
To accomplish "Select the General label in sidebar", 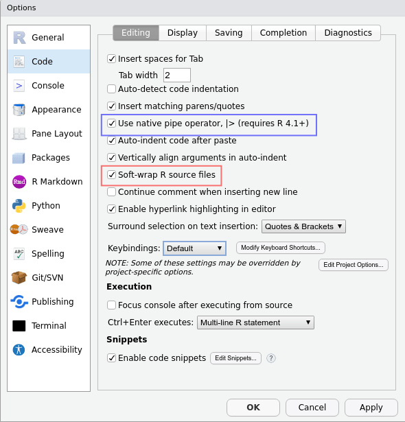I will (x=48, y=38).
